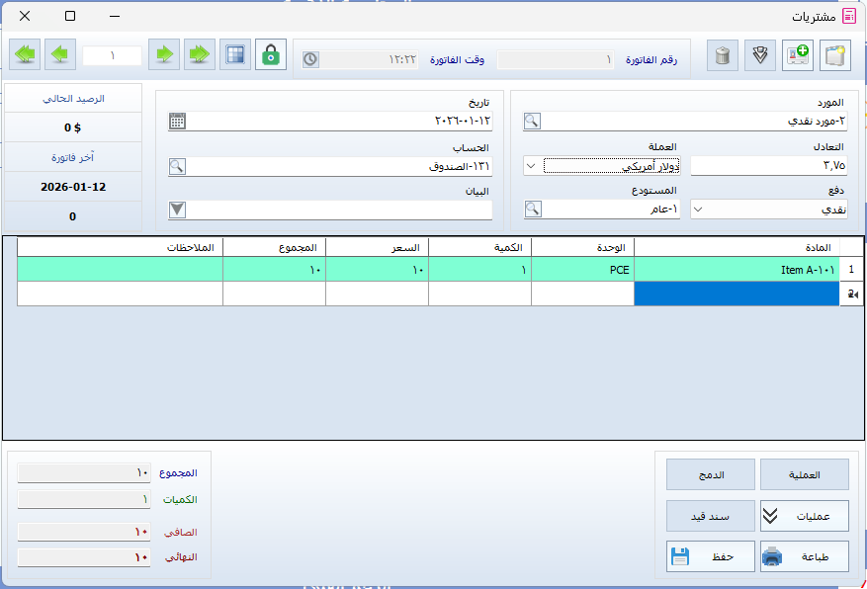Image resolution: width=867 pixels, height=589 pixels.
Task: Click the search magnifier beside المورد field
Action: (532, 122)
